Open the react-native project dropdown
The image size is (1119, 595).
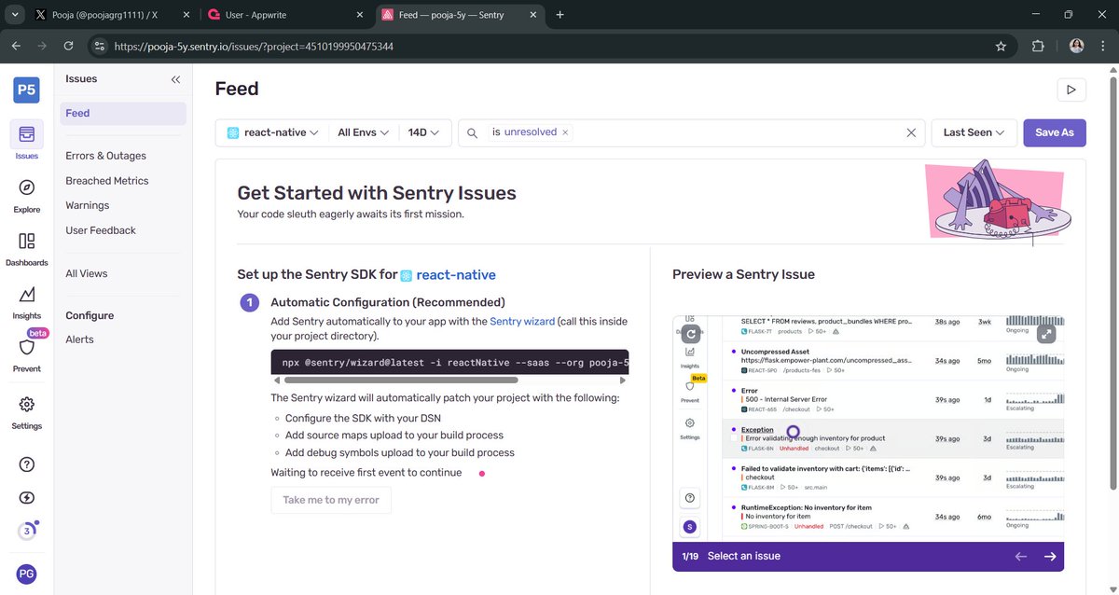pos(272,132)
